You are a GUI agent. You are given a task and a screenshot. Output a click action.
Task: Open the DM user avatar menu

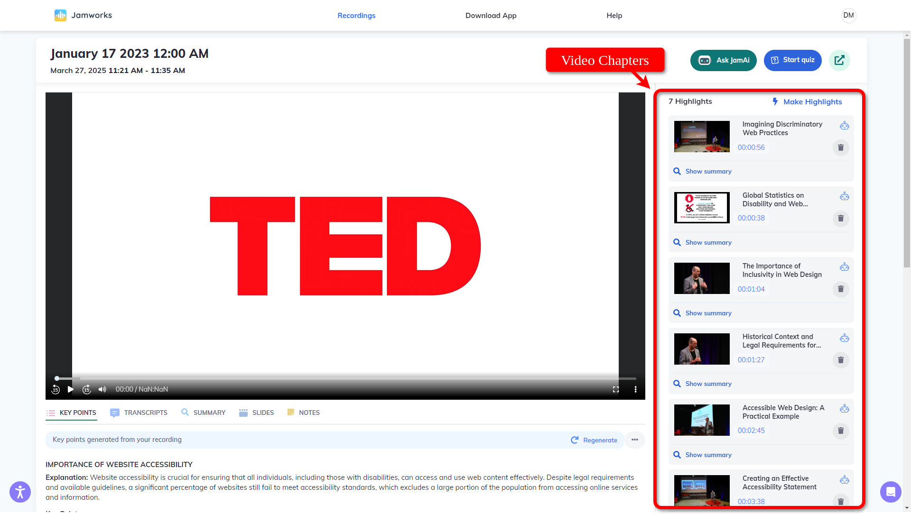pos(848,15)
